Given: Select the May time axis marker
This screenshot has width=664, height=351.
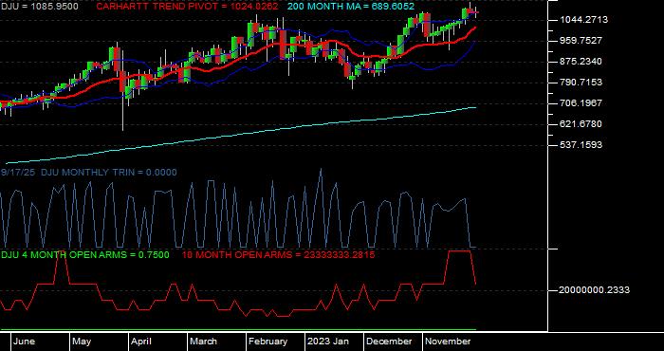Looking at the screenshot, I should pyautogui.click(x=82, y=342).
